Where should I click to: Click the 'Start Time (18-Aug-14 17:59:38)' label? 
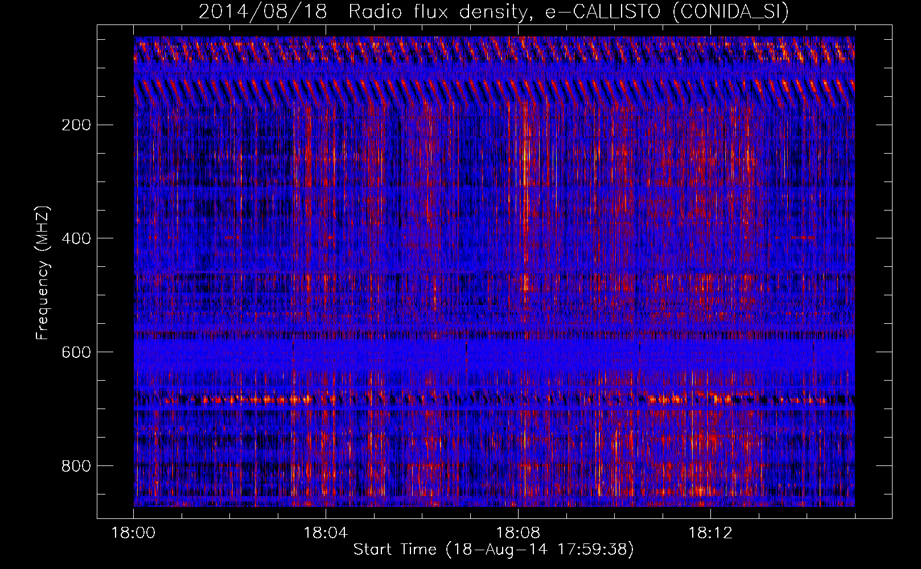494,550
